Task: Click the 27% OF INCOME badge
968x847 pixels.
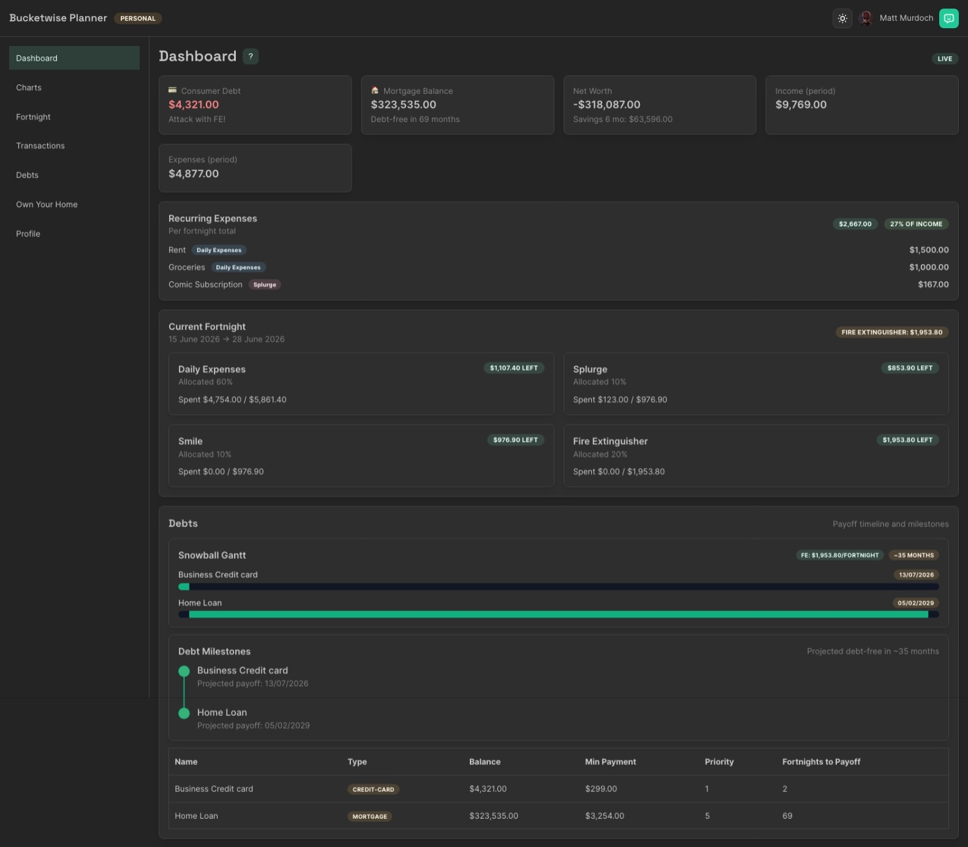Action: click(916, 224)
